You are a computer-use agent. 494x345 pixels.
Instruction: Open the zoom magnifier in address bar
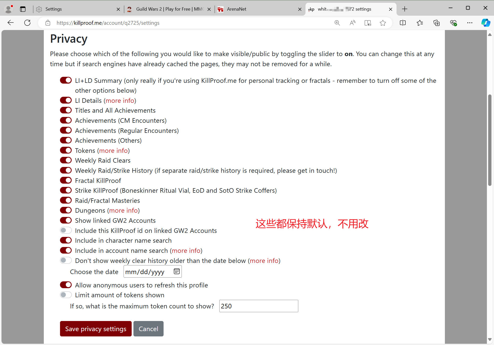coord(337,23)
